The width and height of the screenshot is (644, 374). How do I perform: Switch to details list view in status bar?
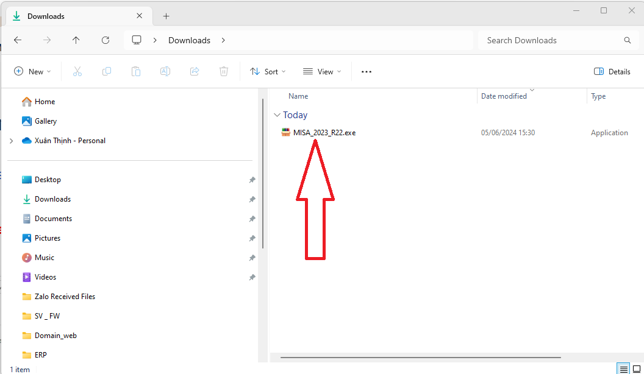[623, 369]
